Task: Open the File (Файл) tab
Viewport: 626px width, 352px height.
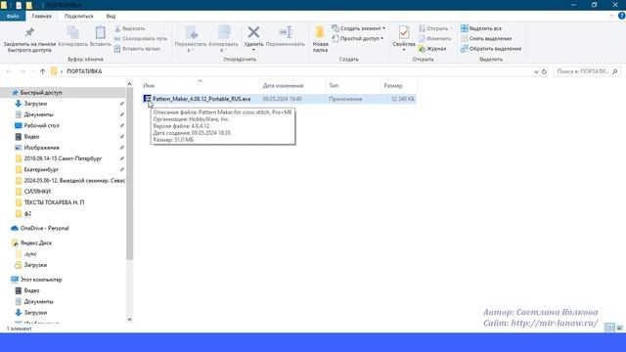Action: point(13,16)
